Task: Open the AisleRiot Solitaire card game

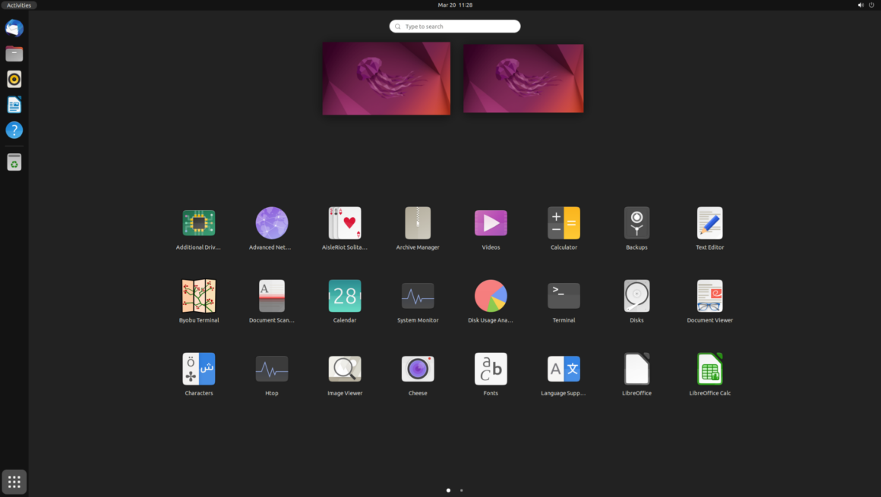Action: pos(345,223)
